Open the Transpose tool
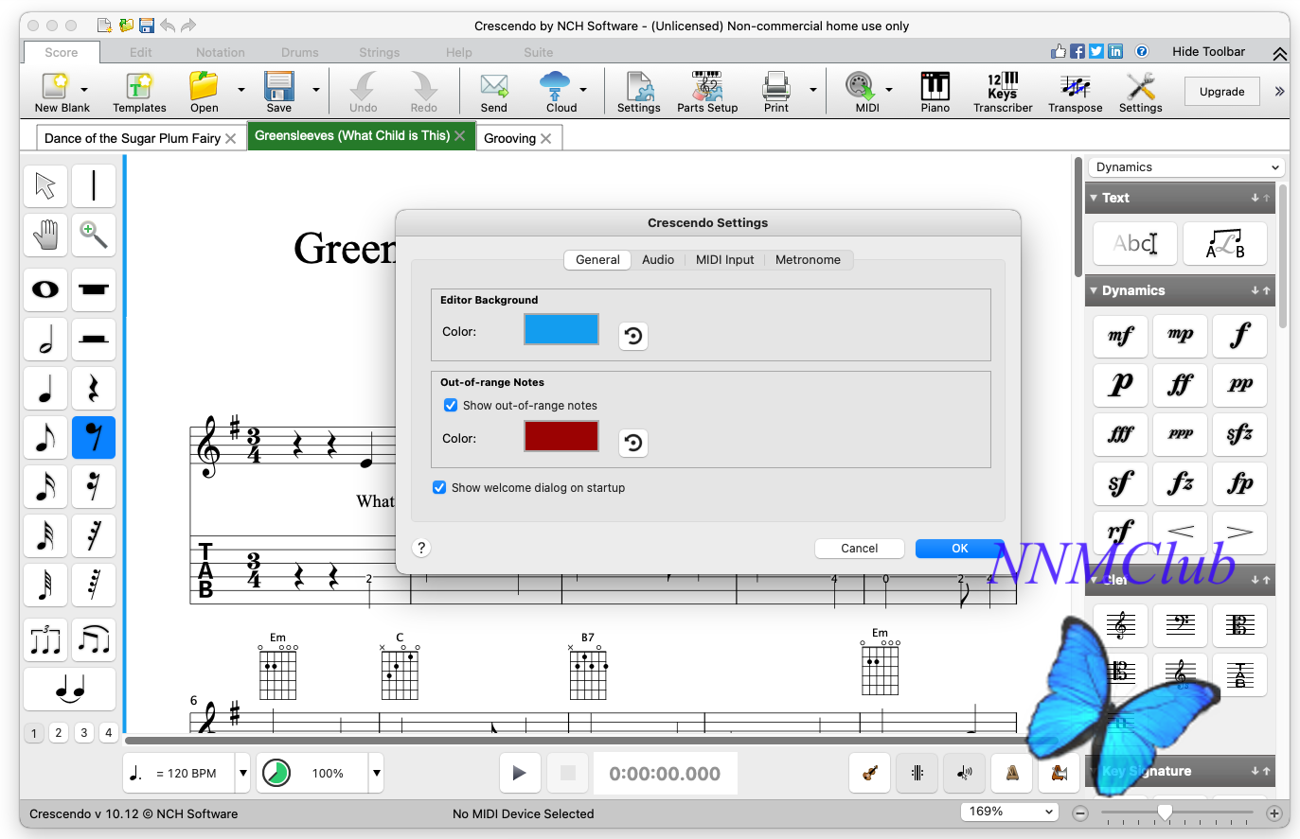Viewport: 1300px width, 839px height. [1075, 92]
